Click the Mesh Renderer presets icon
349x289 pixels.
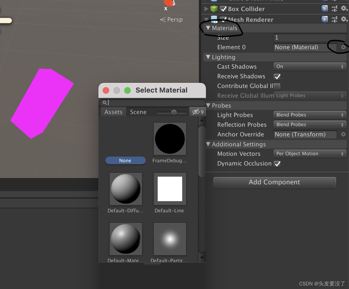[334, 19]
